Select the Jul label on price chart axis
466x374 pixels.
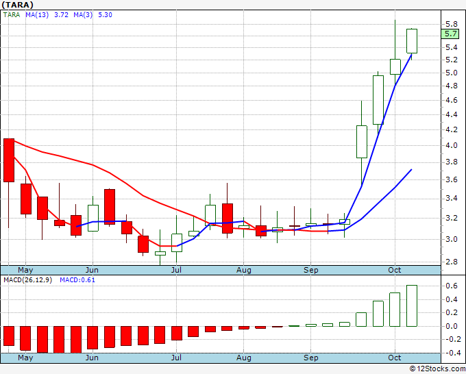pos(176,270)
